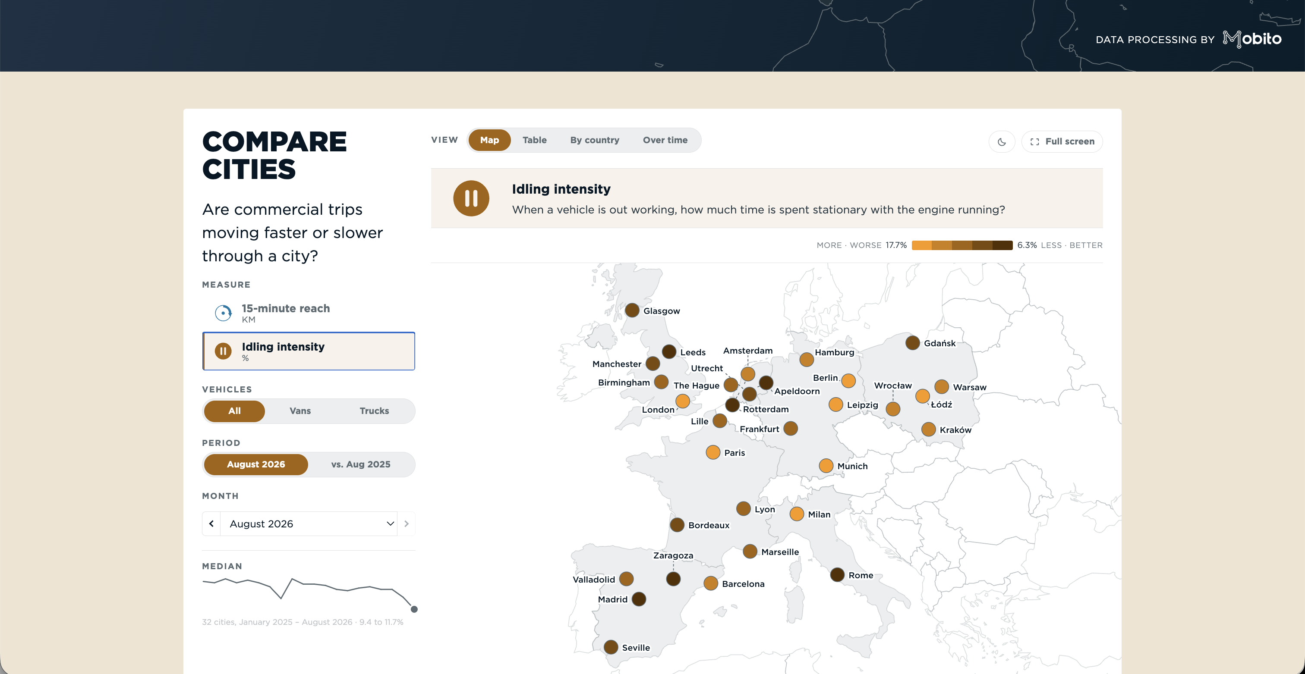Screen dimensions: 1305x674
Task: Open the August 2026 month dropdown
Action: click(309, 524)
